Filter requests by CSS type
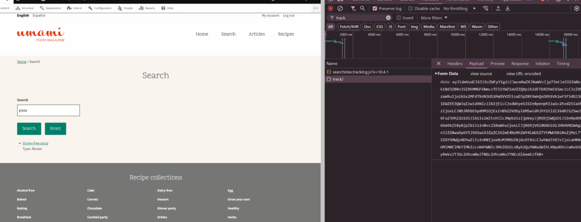Screen dimensions: 581x222 [380, 27]
